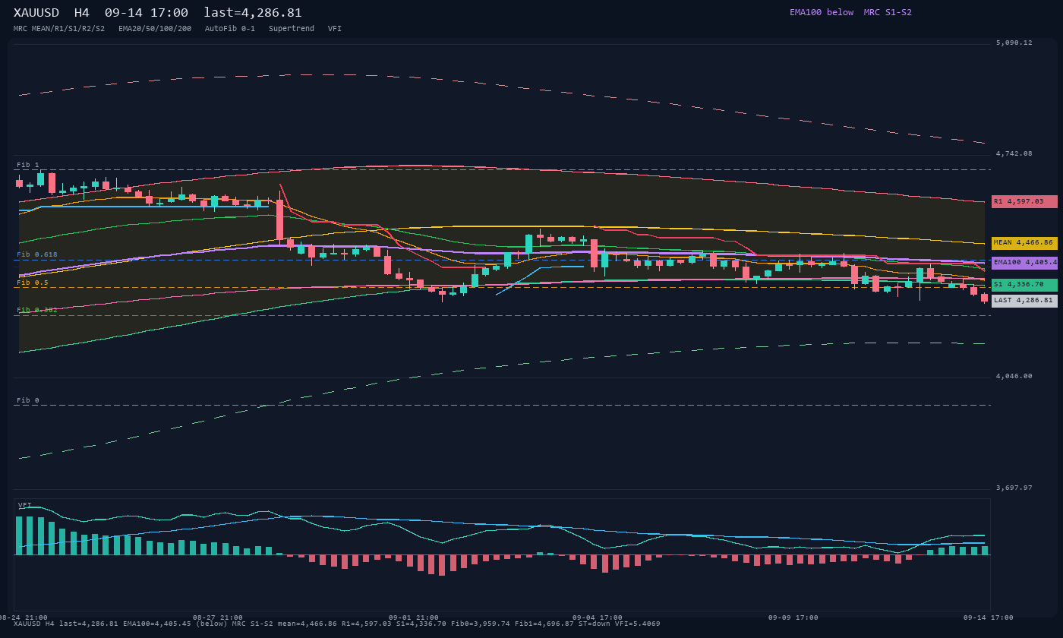The height and width of the screenshot is (638, 1063).
Task: Click the 08-27 21:00 time axis label
Action: click(x=218, y=617)
